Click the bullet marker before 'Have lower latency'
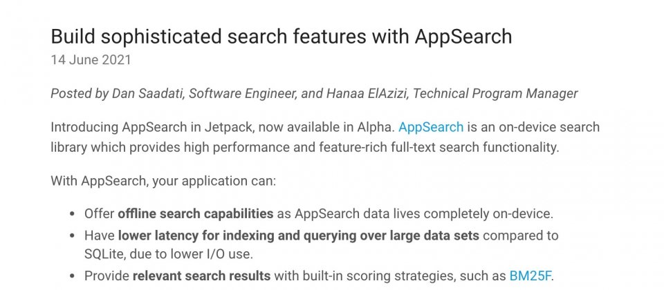Viewport: 664px width, 290px height. coord(71,236)
